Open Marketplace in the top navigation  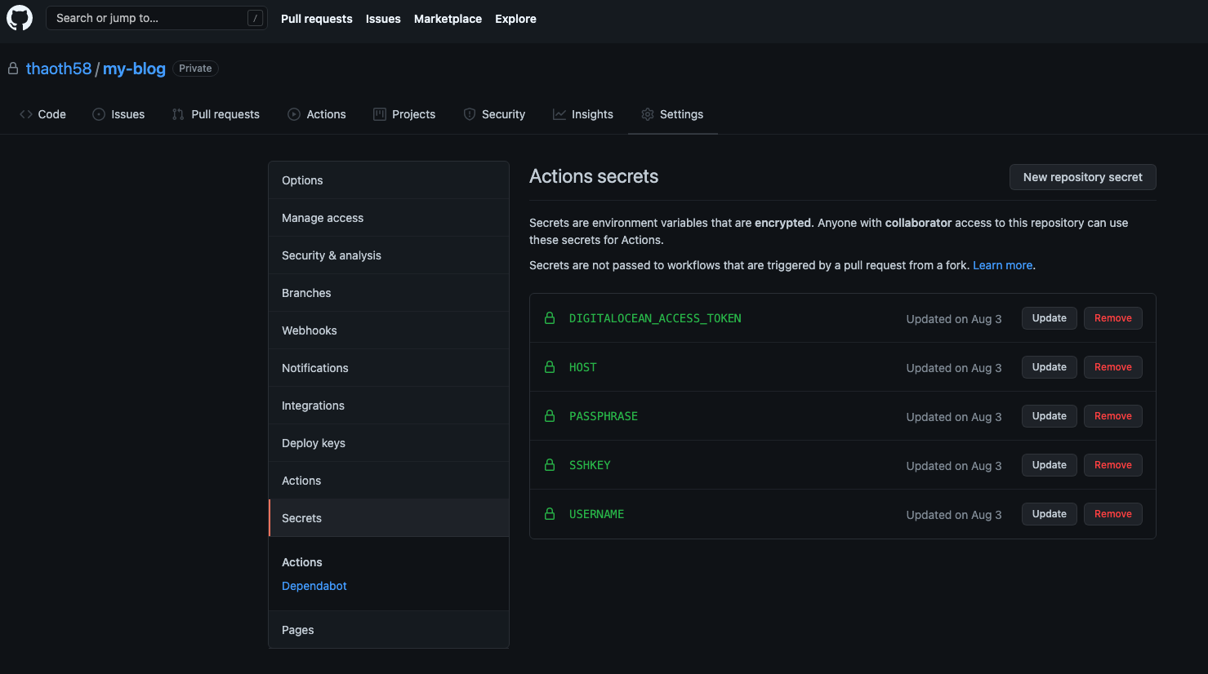(x=448, y=19)
